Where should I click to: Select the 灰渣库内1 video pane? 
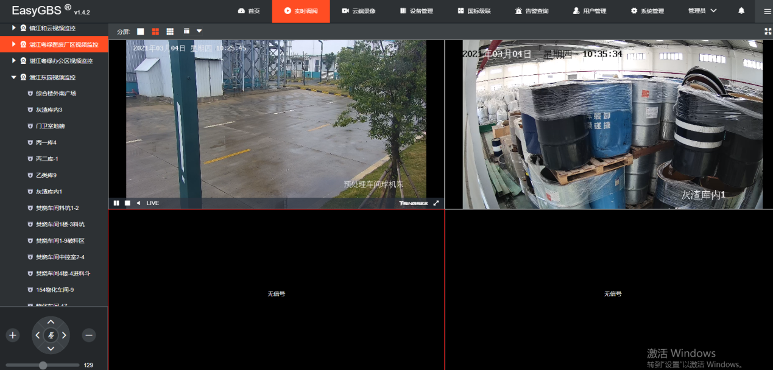point(609,125)
